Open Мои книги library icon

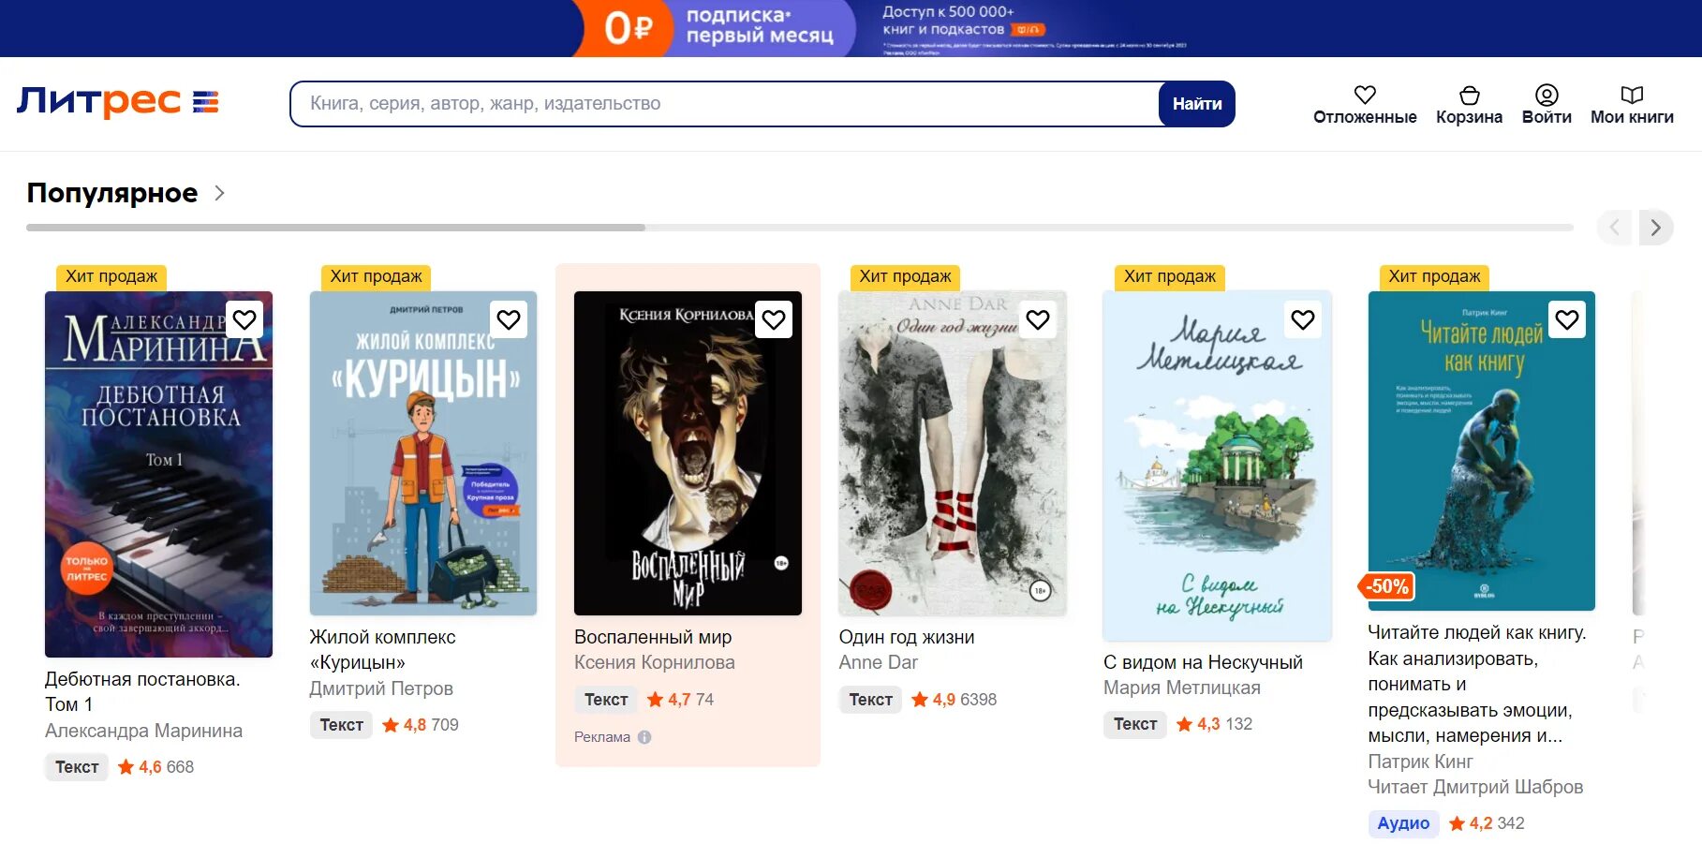[1632, 95]
